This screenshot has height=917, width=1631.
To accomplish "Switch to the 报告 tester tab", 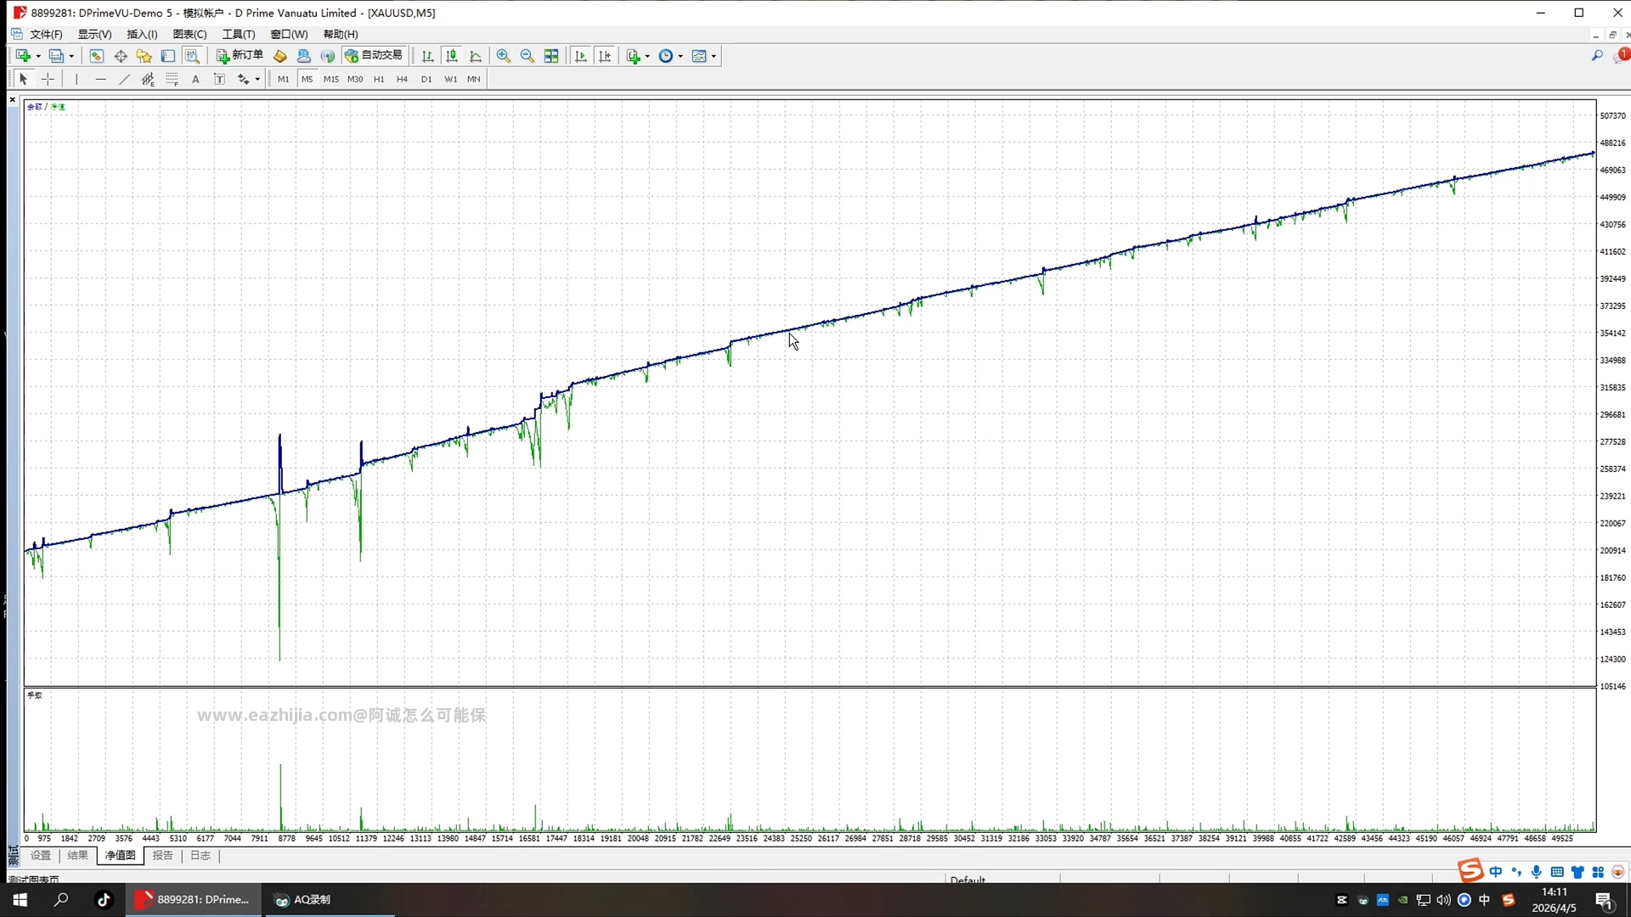I will click(x=162, y=855).
